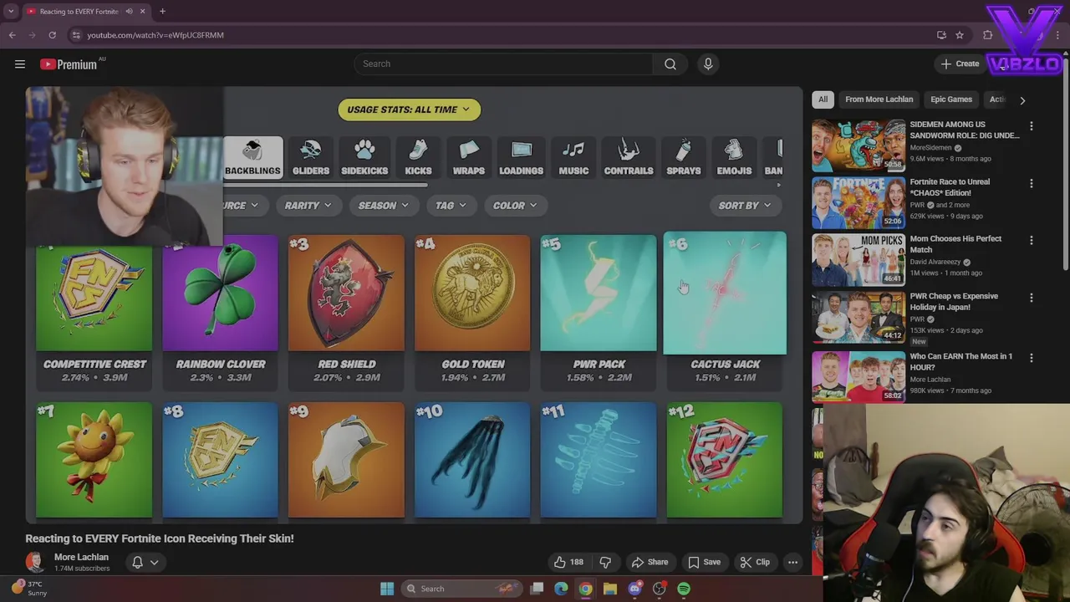
Task: Open options for PWR Cheap vs Expensive video
Action: pyautogui.click(x=1031, y=298)
